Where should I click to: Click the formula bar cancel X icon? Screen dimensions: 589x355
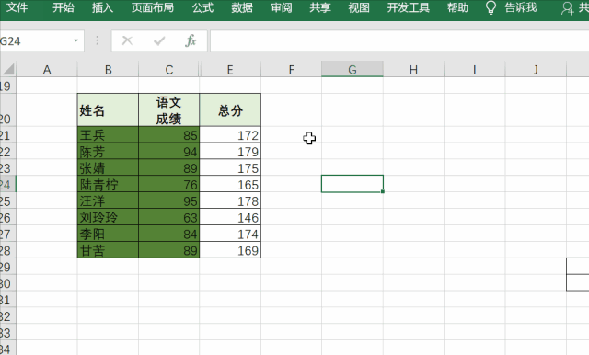127,40
